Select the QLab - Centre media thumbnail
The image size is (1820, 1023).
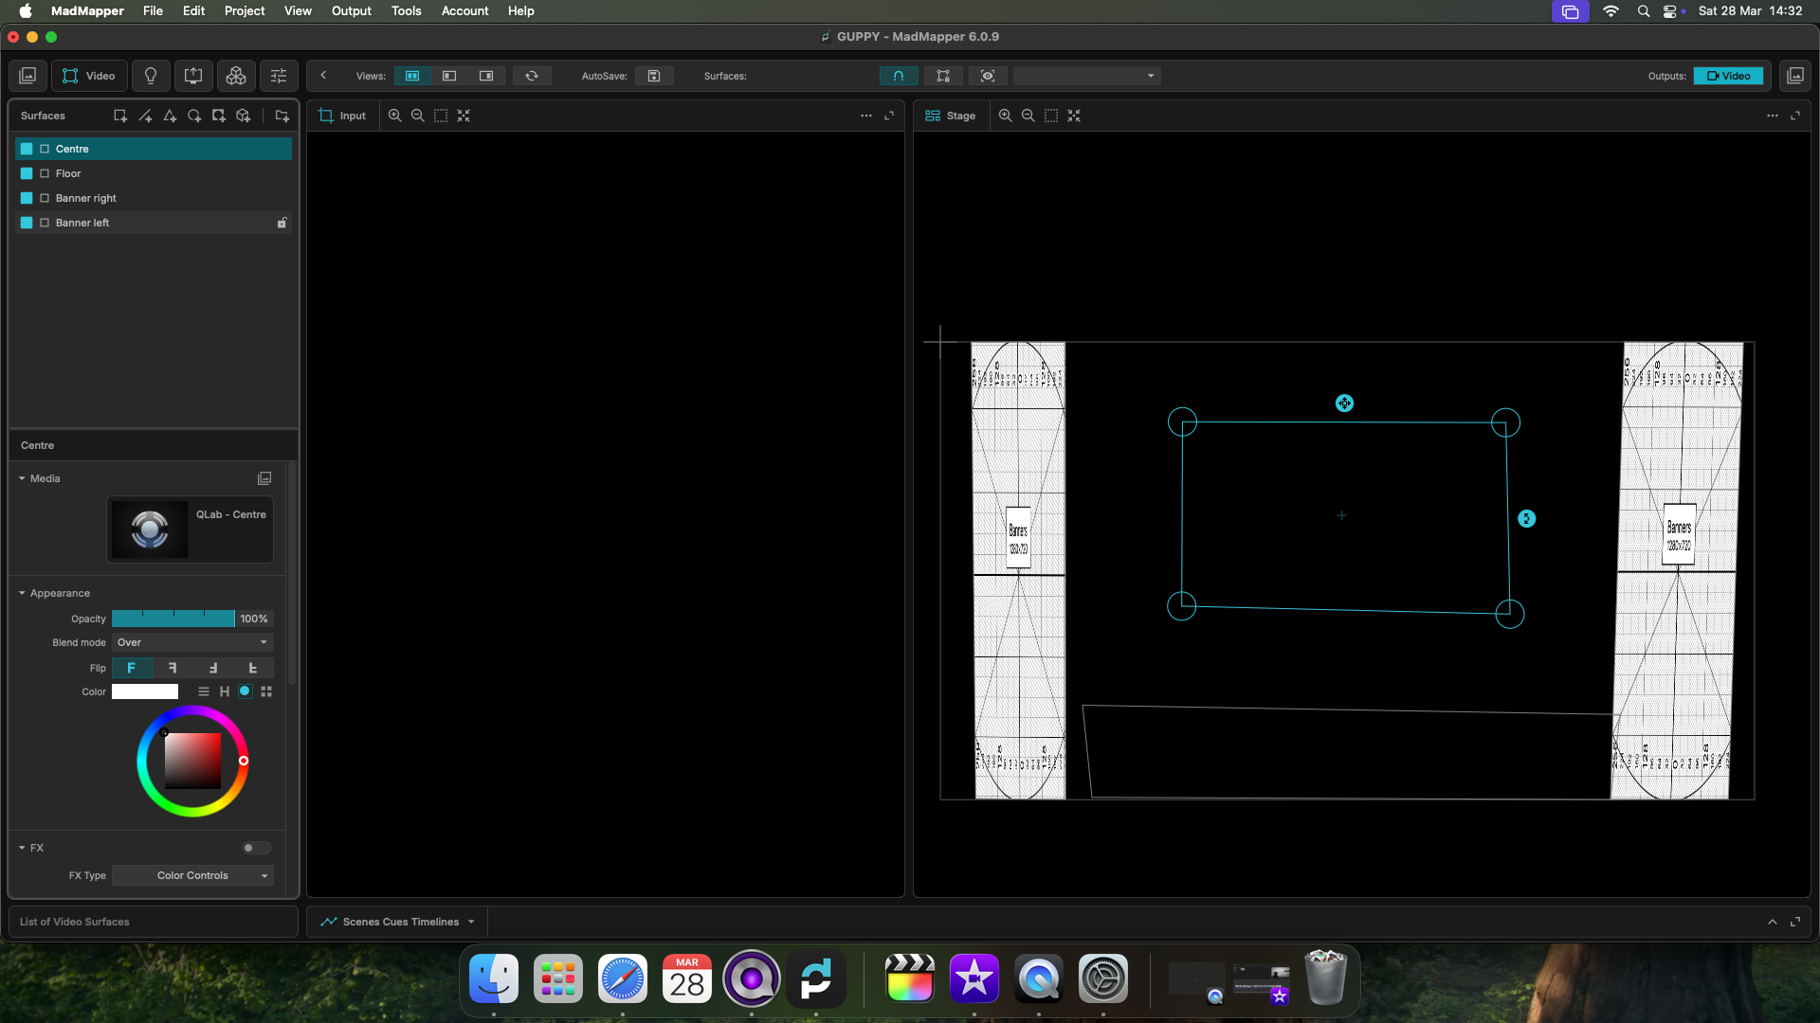(150, 529)
